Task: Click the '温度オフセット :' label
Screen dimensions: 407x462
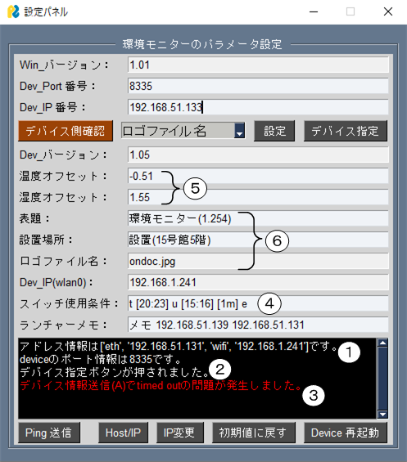Action: click(63, 176)
